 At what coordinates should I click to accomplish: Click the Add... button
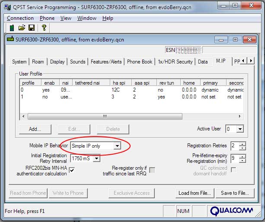point(35,129)
